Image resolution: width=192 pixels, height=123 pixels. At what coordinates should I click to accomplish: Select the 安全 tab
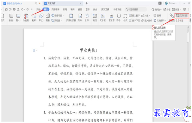point(95,9)
